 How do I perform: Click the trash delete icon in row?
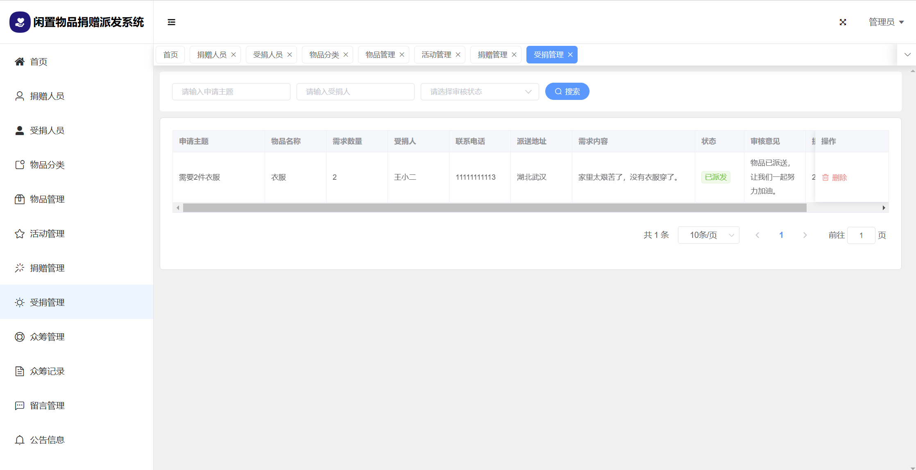(x=825, y=177)
